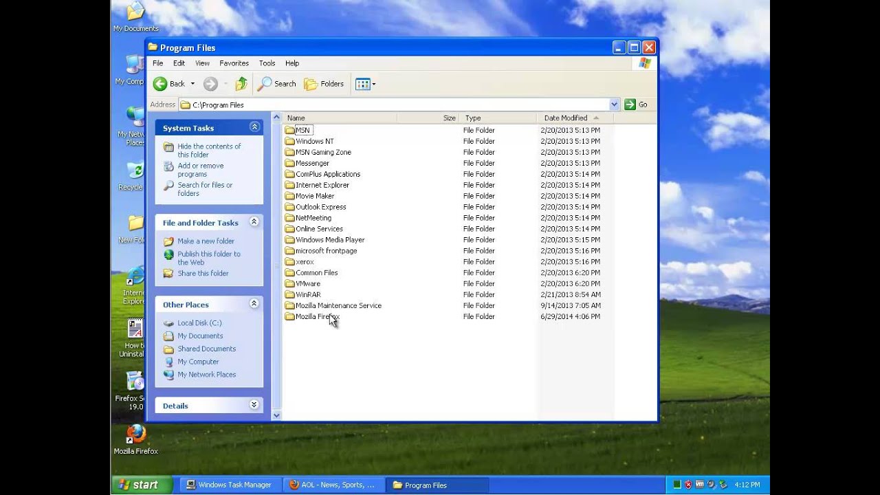Switch to Windows Task Manager taskbar button
This screenshot has width=880, height=495.
(x=229, y=485)
